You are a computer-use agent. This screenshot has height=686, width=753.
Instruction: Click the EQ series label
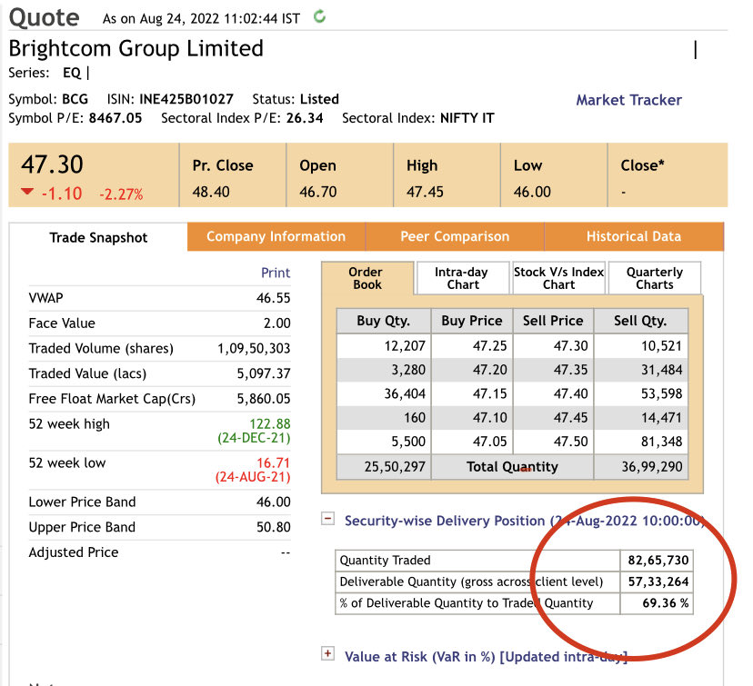[x=72, y=73]
